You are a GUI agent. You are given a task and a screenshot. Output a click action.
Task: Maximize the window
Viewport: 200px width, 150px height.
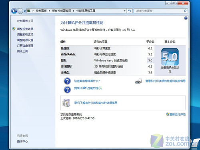coord(175,3)
